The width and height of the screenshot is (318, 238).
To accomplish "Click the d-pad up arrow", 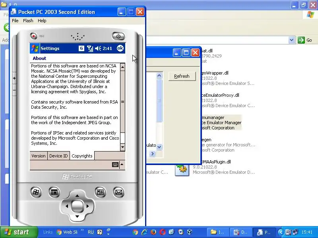I will (77, 196).
